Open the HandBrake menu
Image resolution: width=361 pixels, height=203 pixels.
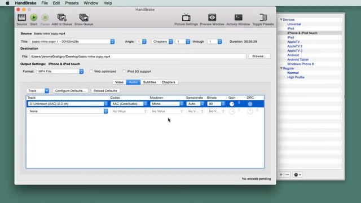point(25,3)
